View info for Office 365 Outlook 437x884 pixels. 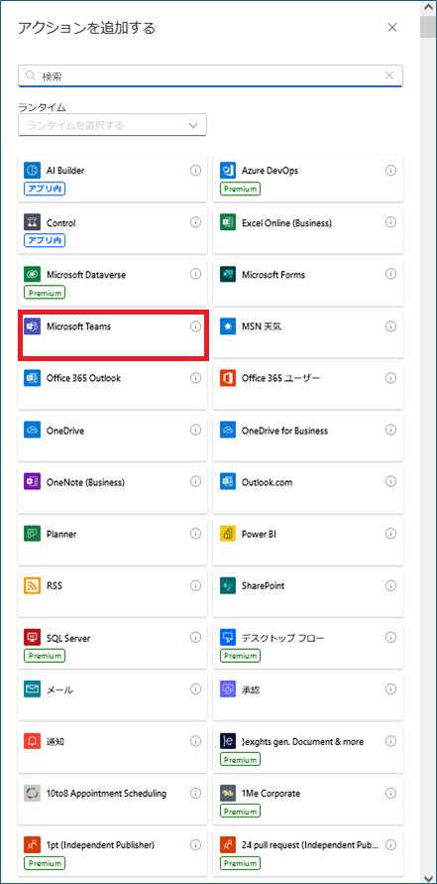(x=195, y=378)
